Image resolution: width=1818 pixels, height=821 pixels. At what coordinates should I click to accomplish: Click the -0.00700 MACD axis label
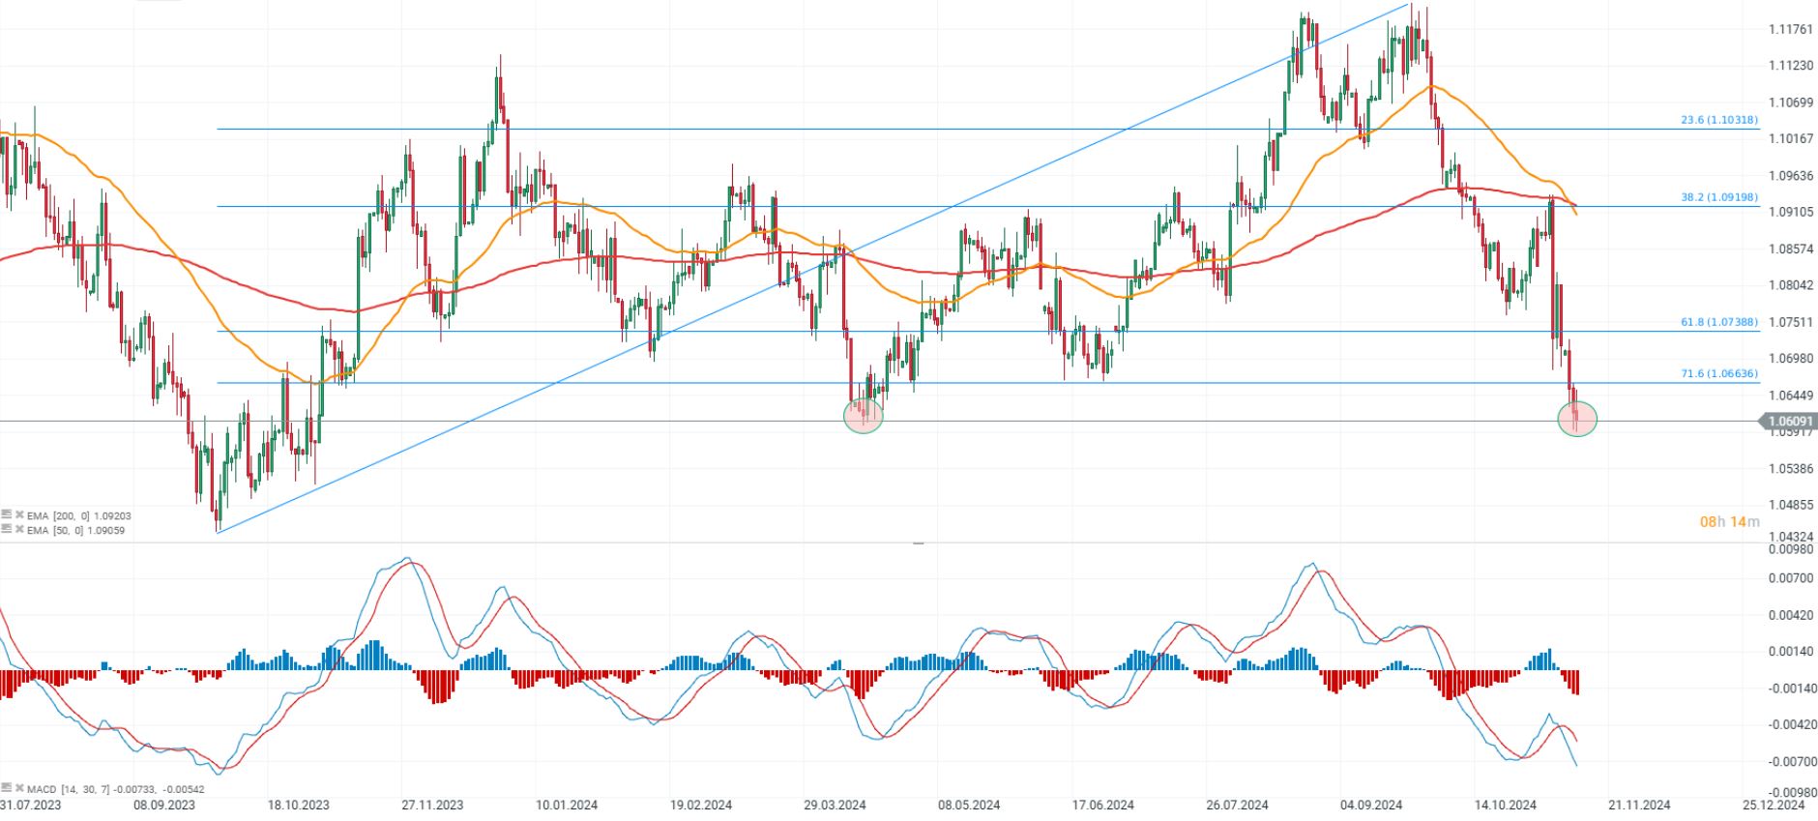click(1791, 762)
